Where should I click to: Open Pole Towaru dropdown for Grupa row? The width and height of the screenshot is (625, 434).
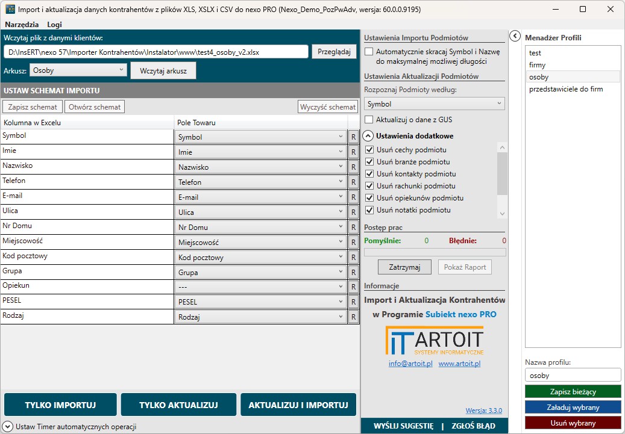point(260,272)
